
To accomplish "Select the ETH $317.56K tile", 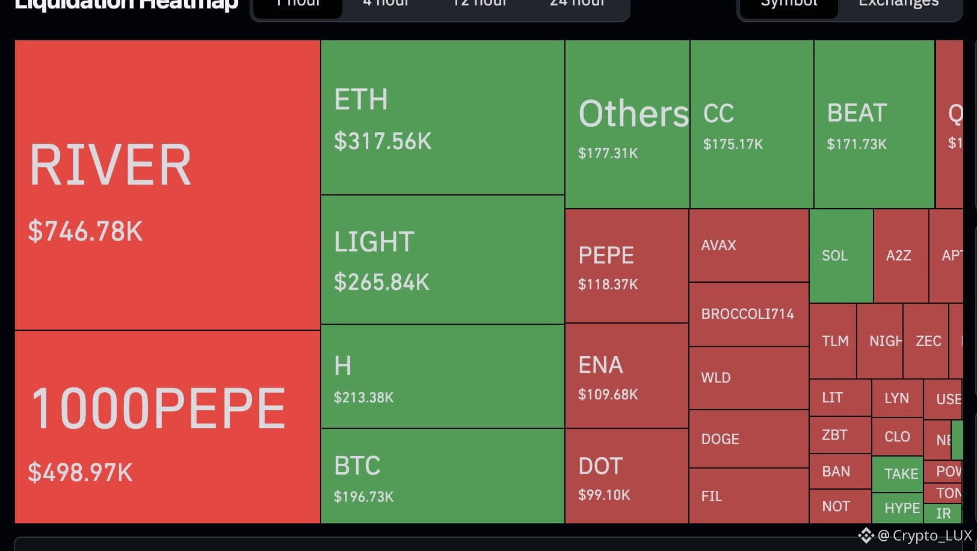I will tap(443, 118).
